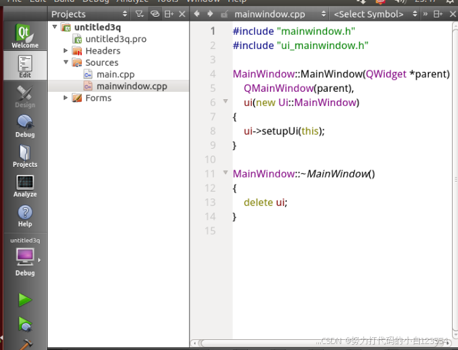Close the mainwindow.cpp editor
This screenshot has height=350, width=458.
tap(453, 14)
